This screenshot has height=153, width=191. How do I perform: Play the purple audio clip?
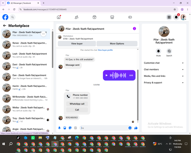(x=107, y=75)
